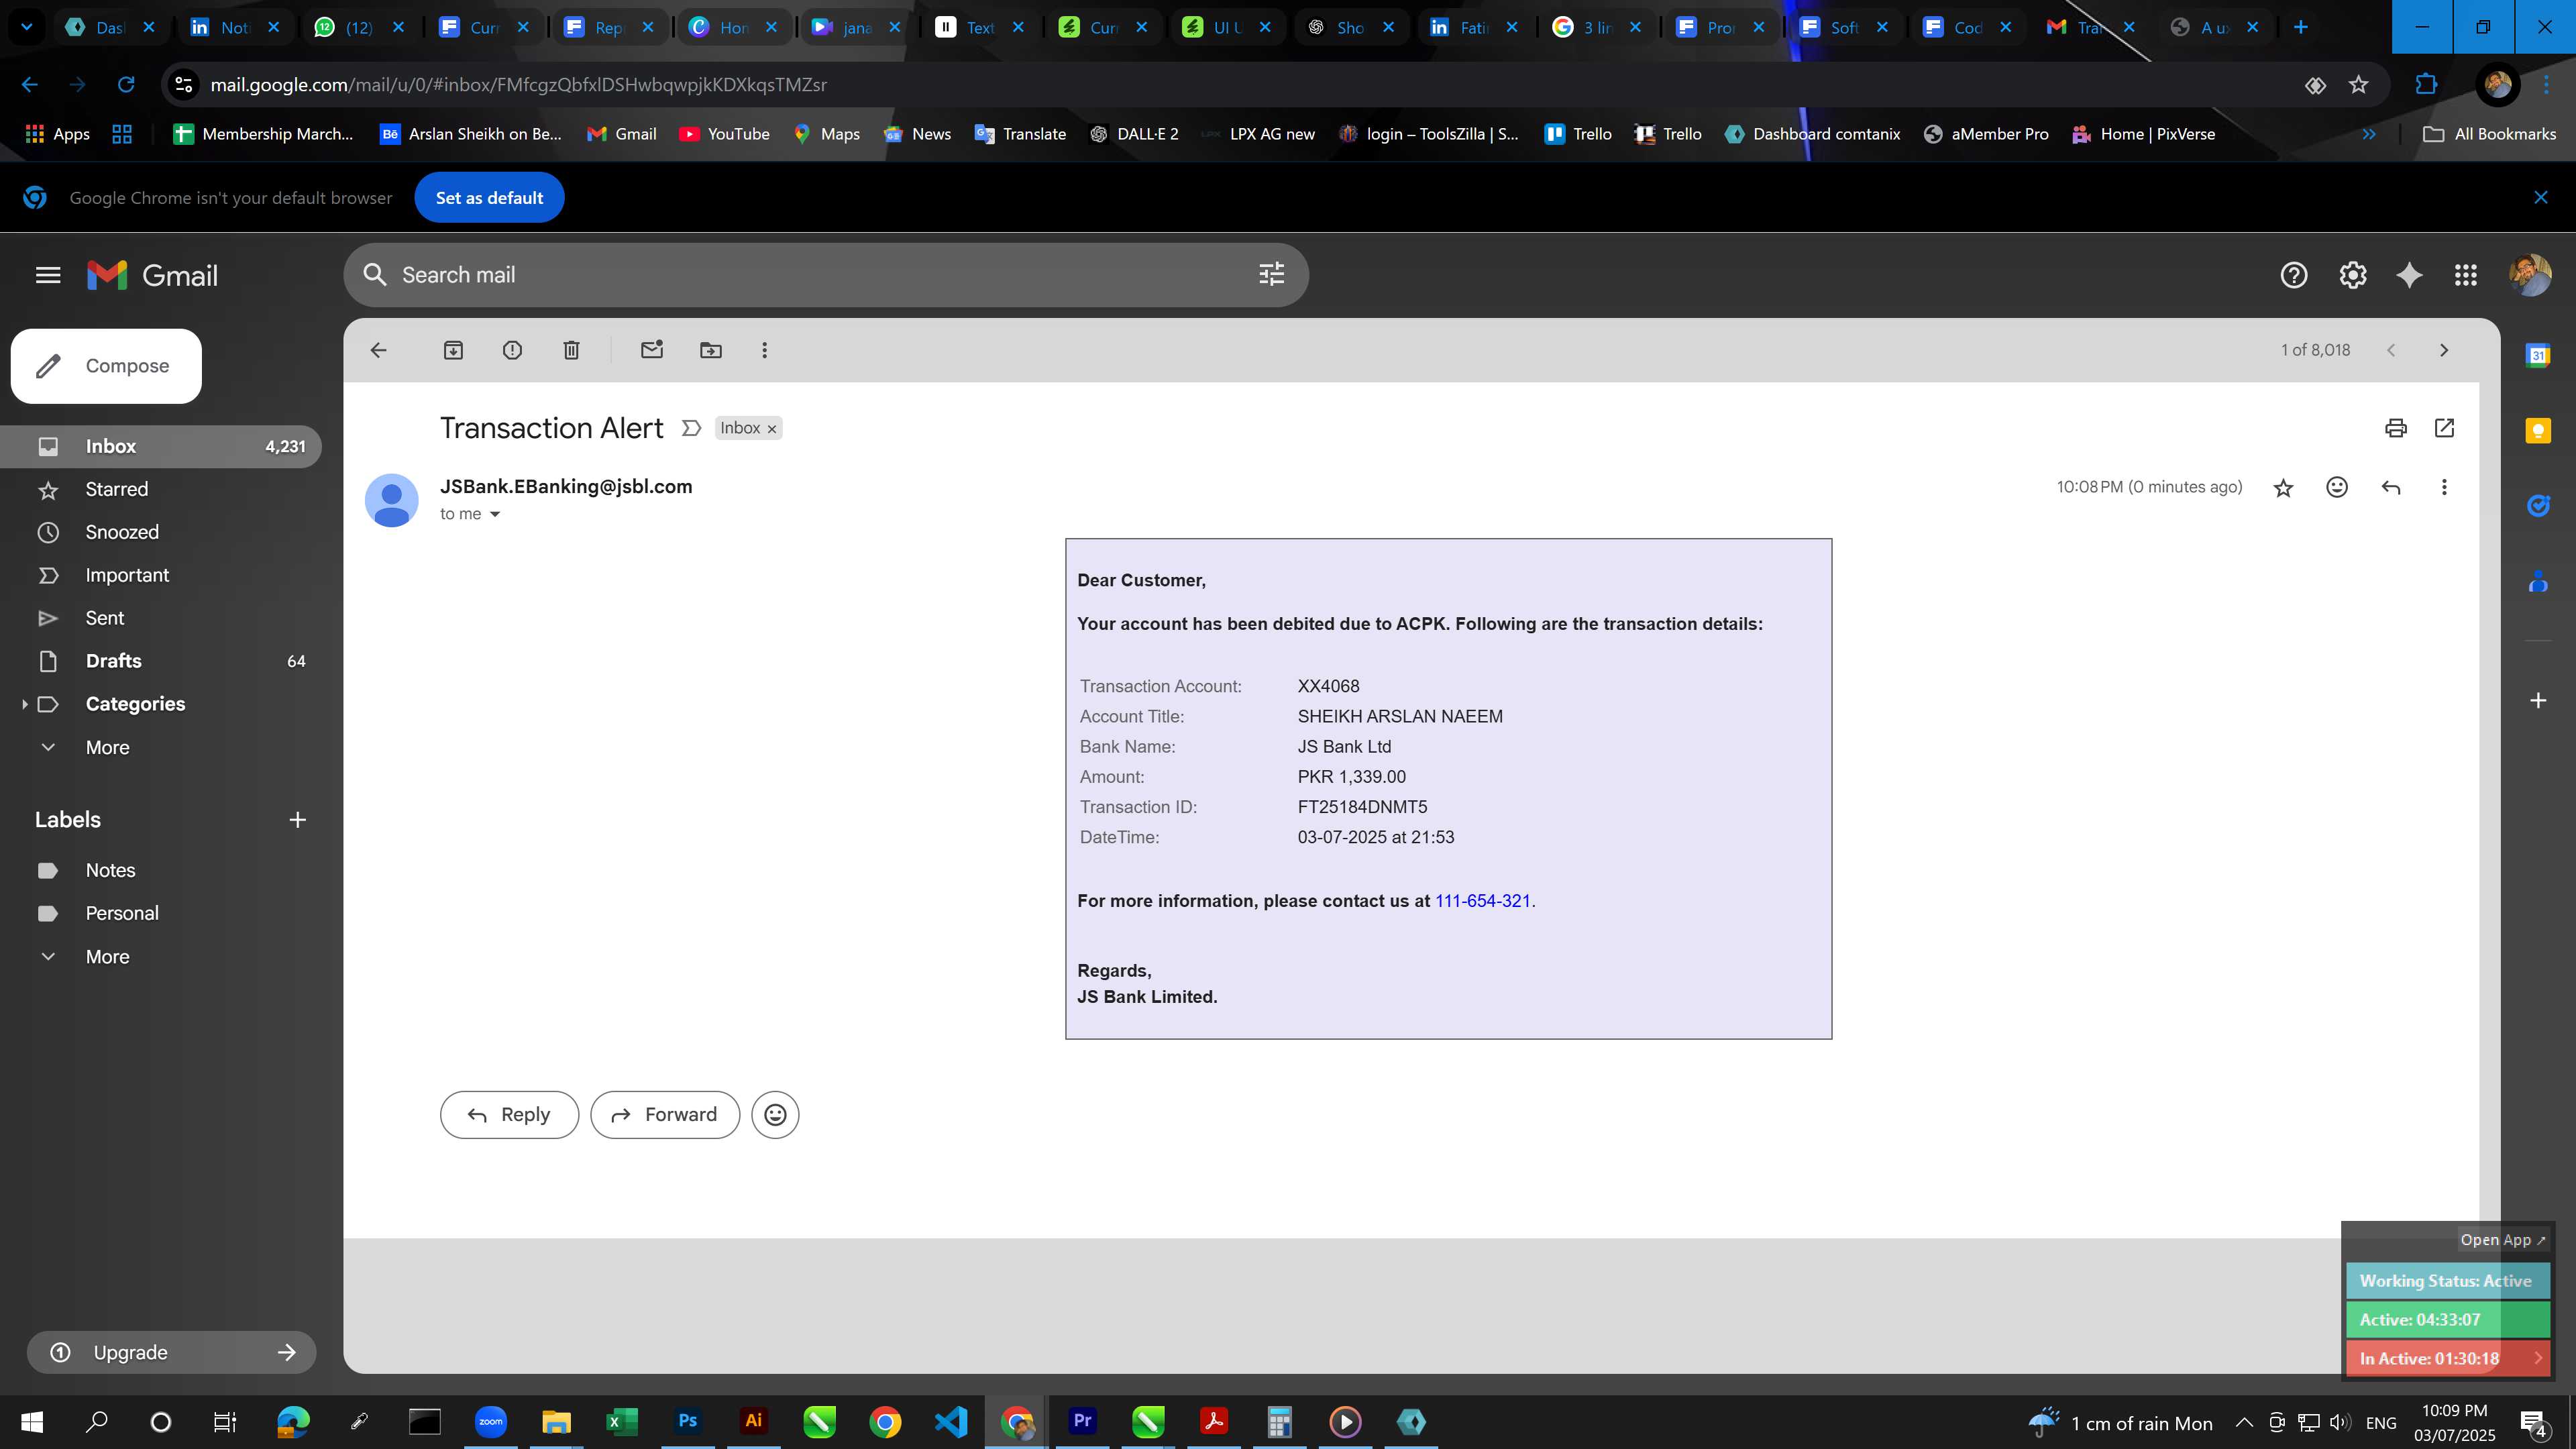Open Gmail support help icon
Viewport: 2576px width, 1449px height.
(x=2294, y=275)
